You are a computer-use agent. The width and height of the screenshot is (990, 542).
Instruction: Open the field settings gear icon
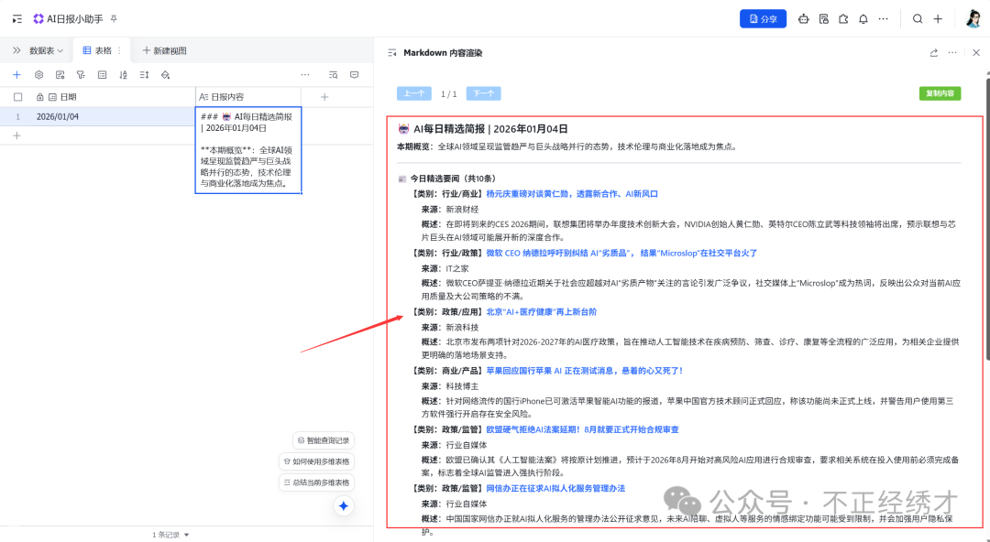point(39,74)
